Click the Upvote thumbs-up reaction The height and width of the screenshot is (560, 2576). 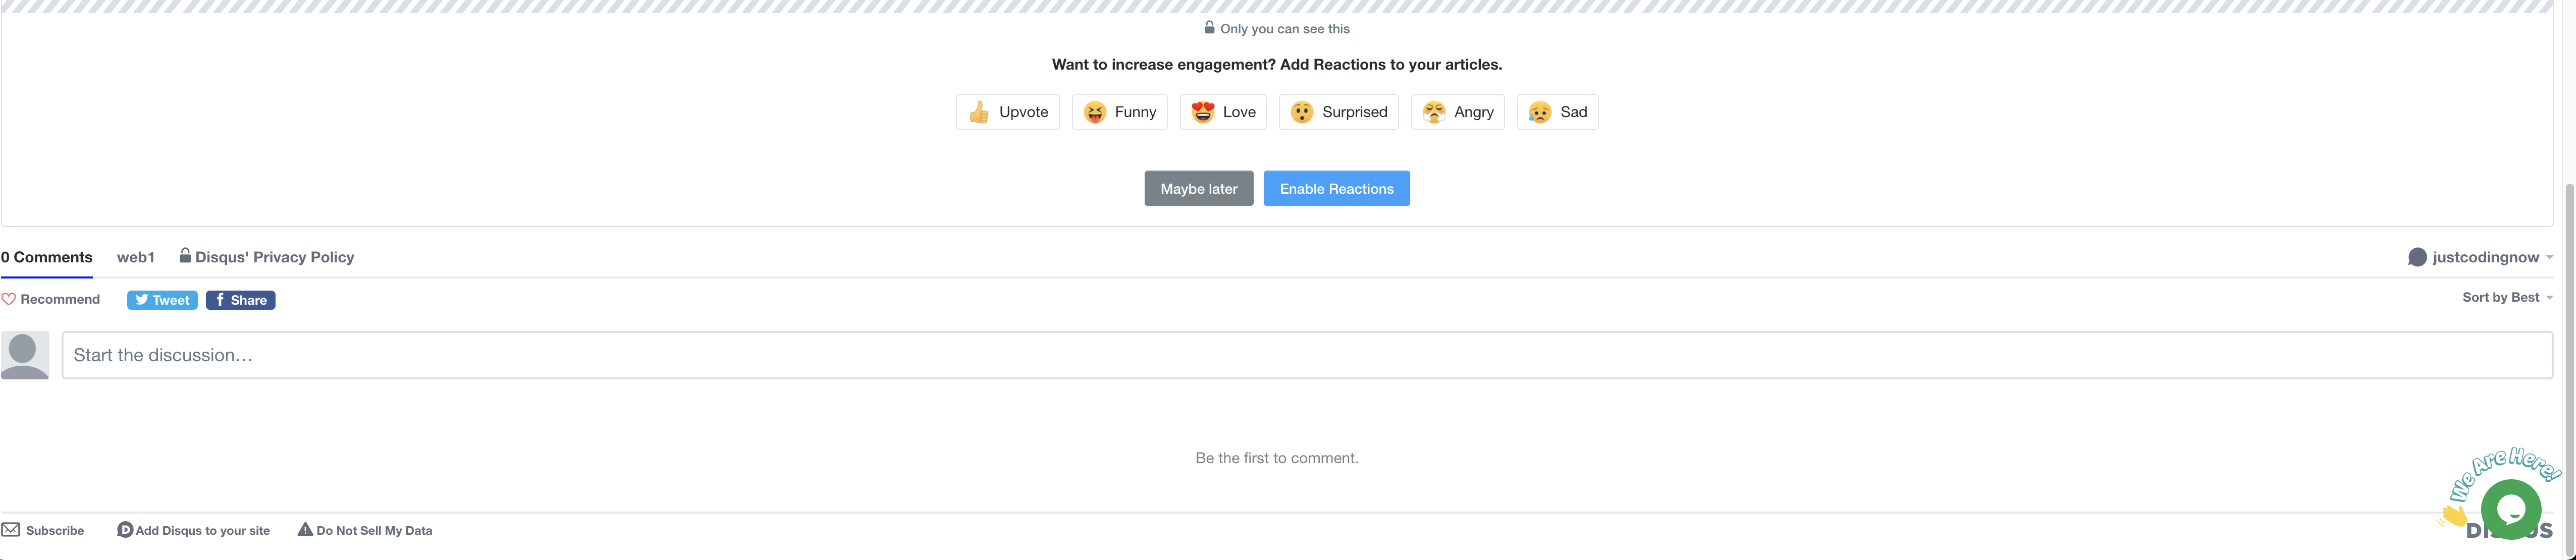tap(1007, 112)
